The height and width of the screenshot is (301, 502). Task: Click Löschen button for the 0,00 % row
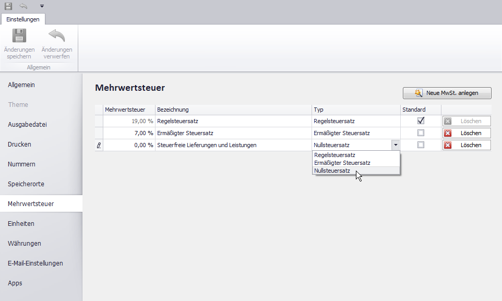pyautogui.click(x=467, y=145)
